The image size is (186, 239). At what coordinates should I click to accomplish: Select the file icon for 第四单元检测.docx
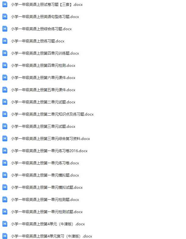click(5, 65)
